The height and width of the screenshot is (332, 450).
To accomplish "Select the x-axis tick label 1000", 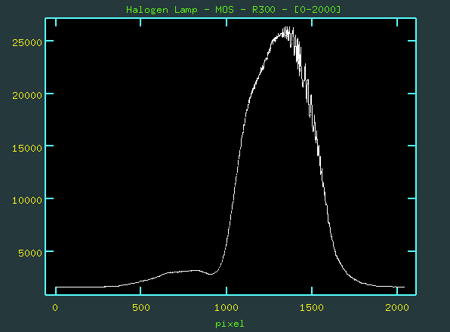I will point(227,308).
